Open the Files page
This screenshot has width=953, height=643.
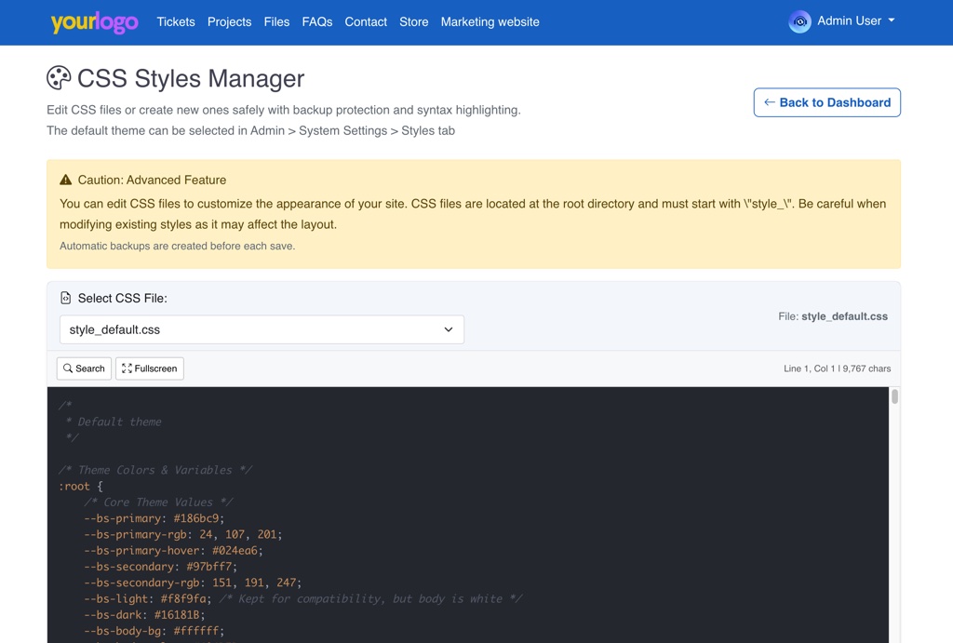(276, 22)
